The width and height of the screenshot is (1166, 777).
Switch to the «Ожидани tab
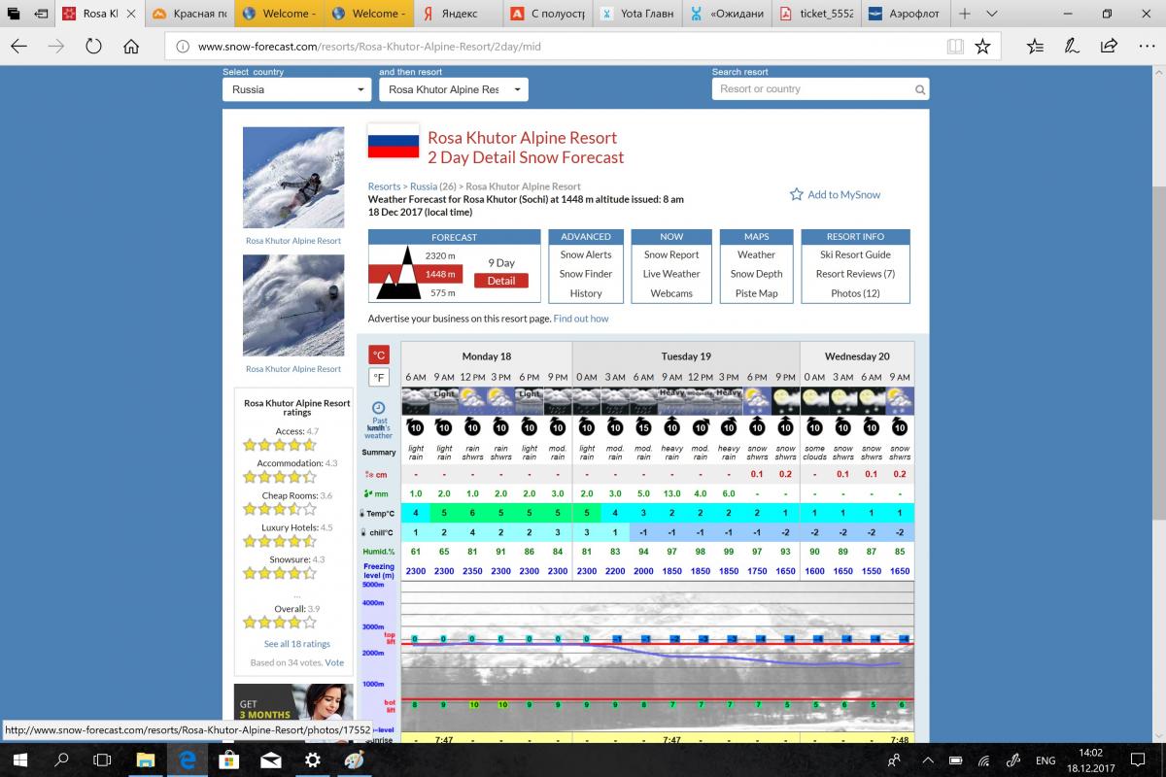click(728, 14)
